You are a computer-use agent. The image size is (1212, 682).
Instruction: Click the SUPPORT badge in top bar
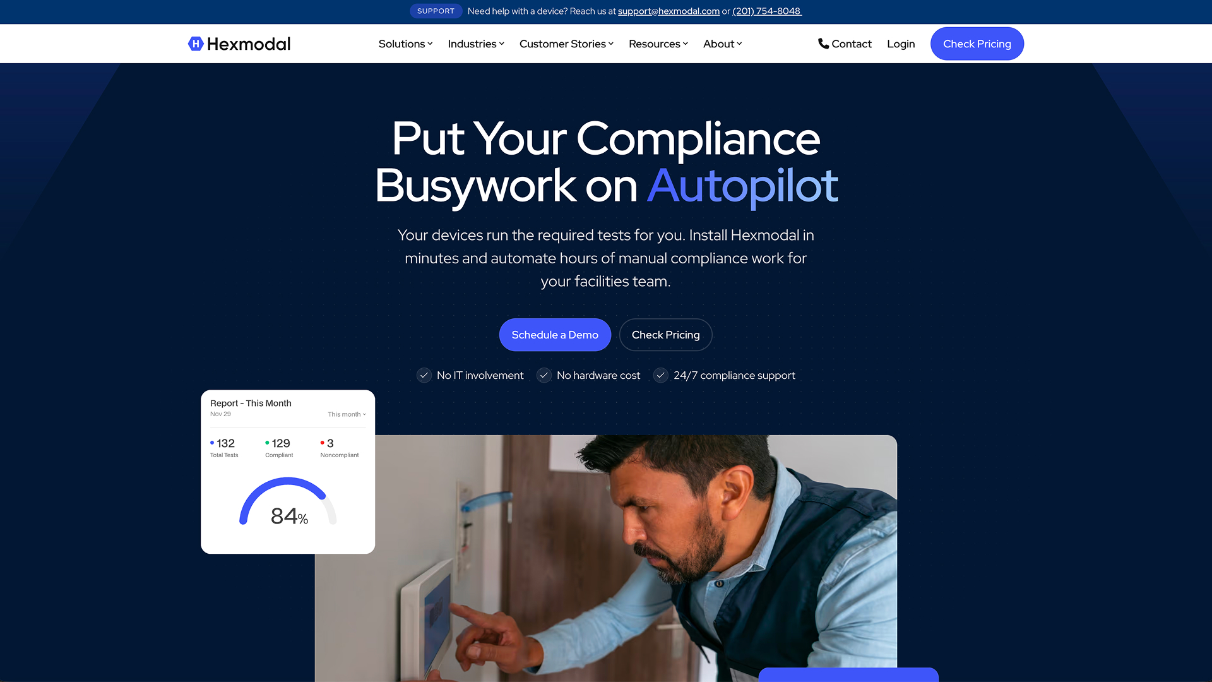pos(436,11)
